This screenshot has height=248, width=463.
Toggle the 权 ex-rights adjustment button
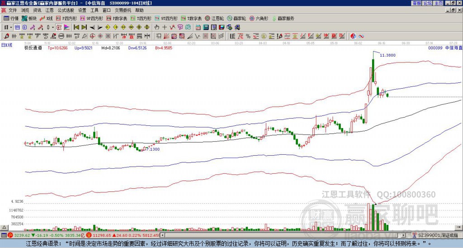pyautogui.click(x=59, y=27)
